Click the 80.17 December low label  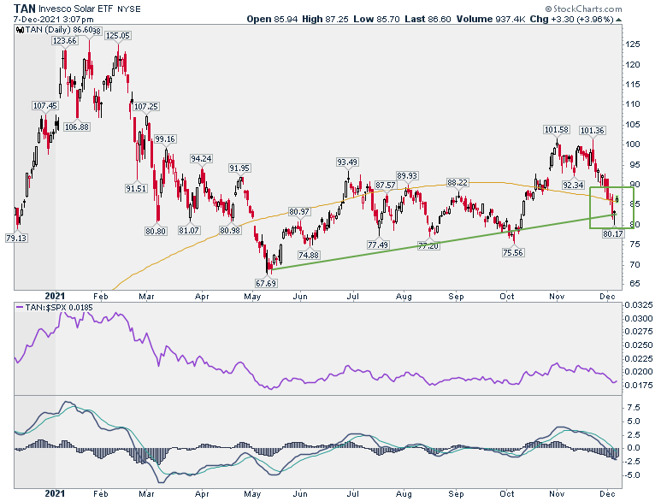pos(613,233)
